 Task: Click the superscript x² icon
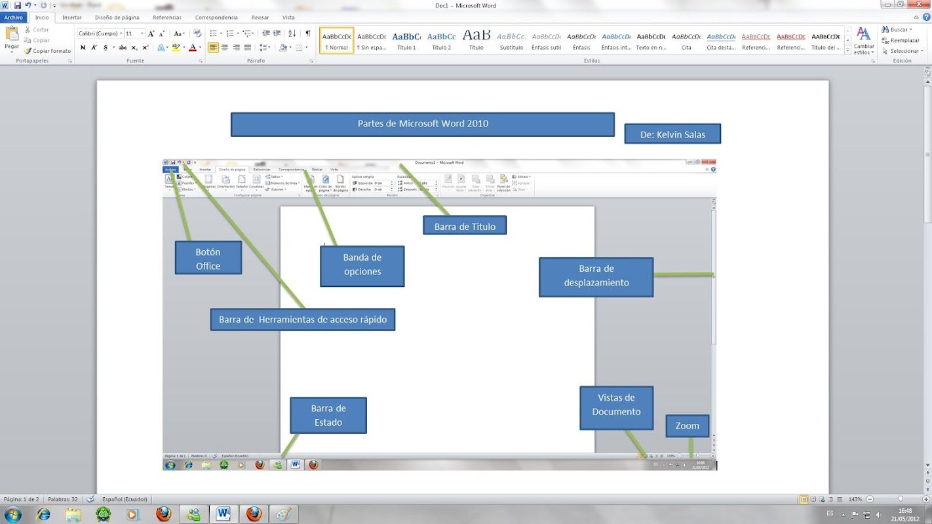click(146, 48)
